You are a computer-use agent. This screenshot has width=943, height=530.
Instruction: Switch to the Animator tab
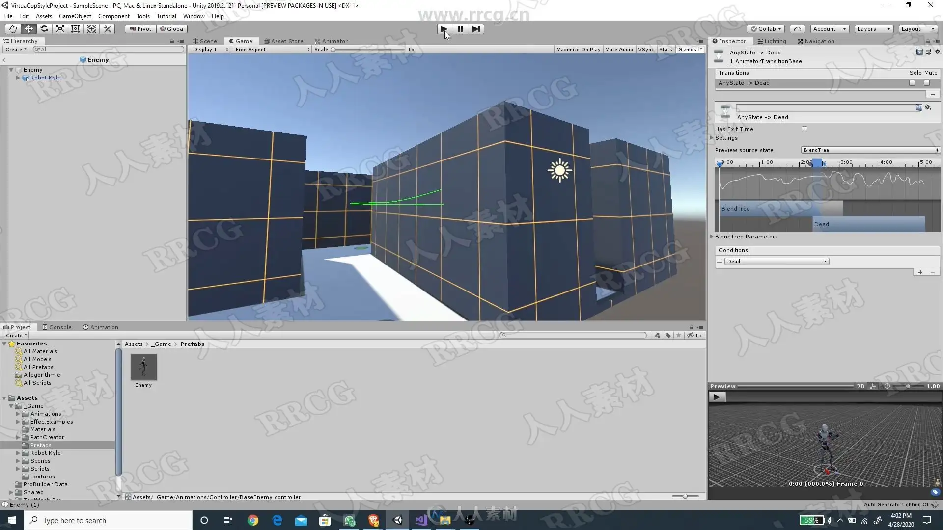(x=331, y=41)
